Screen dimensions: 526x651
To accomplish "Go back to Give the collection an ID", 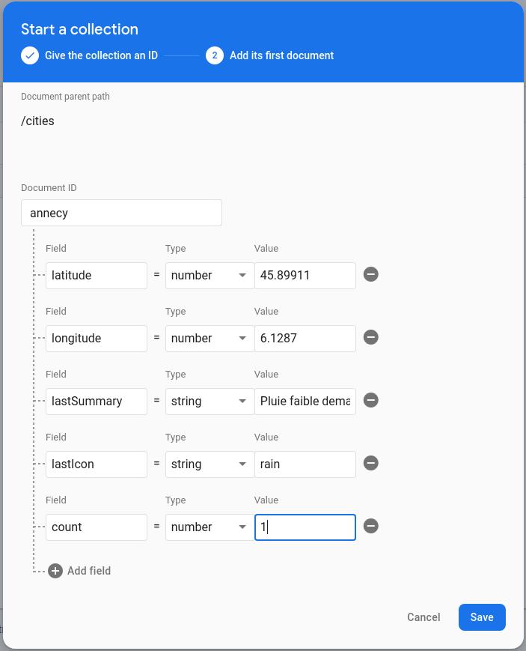I will coord(101,55).
